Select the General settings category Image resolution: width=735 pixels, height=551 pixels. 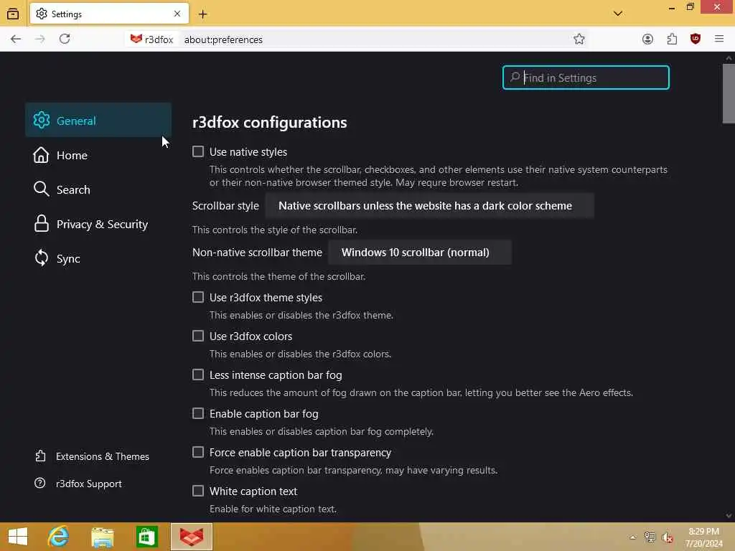tap(98, 121)
